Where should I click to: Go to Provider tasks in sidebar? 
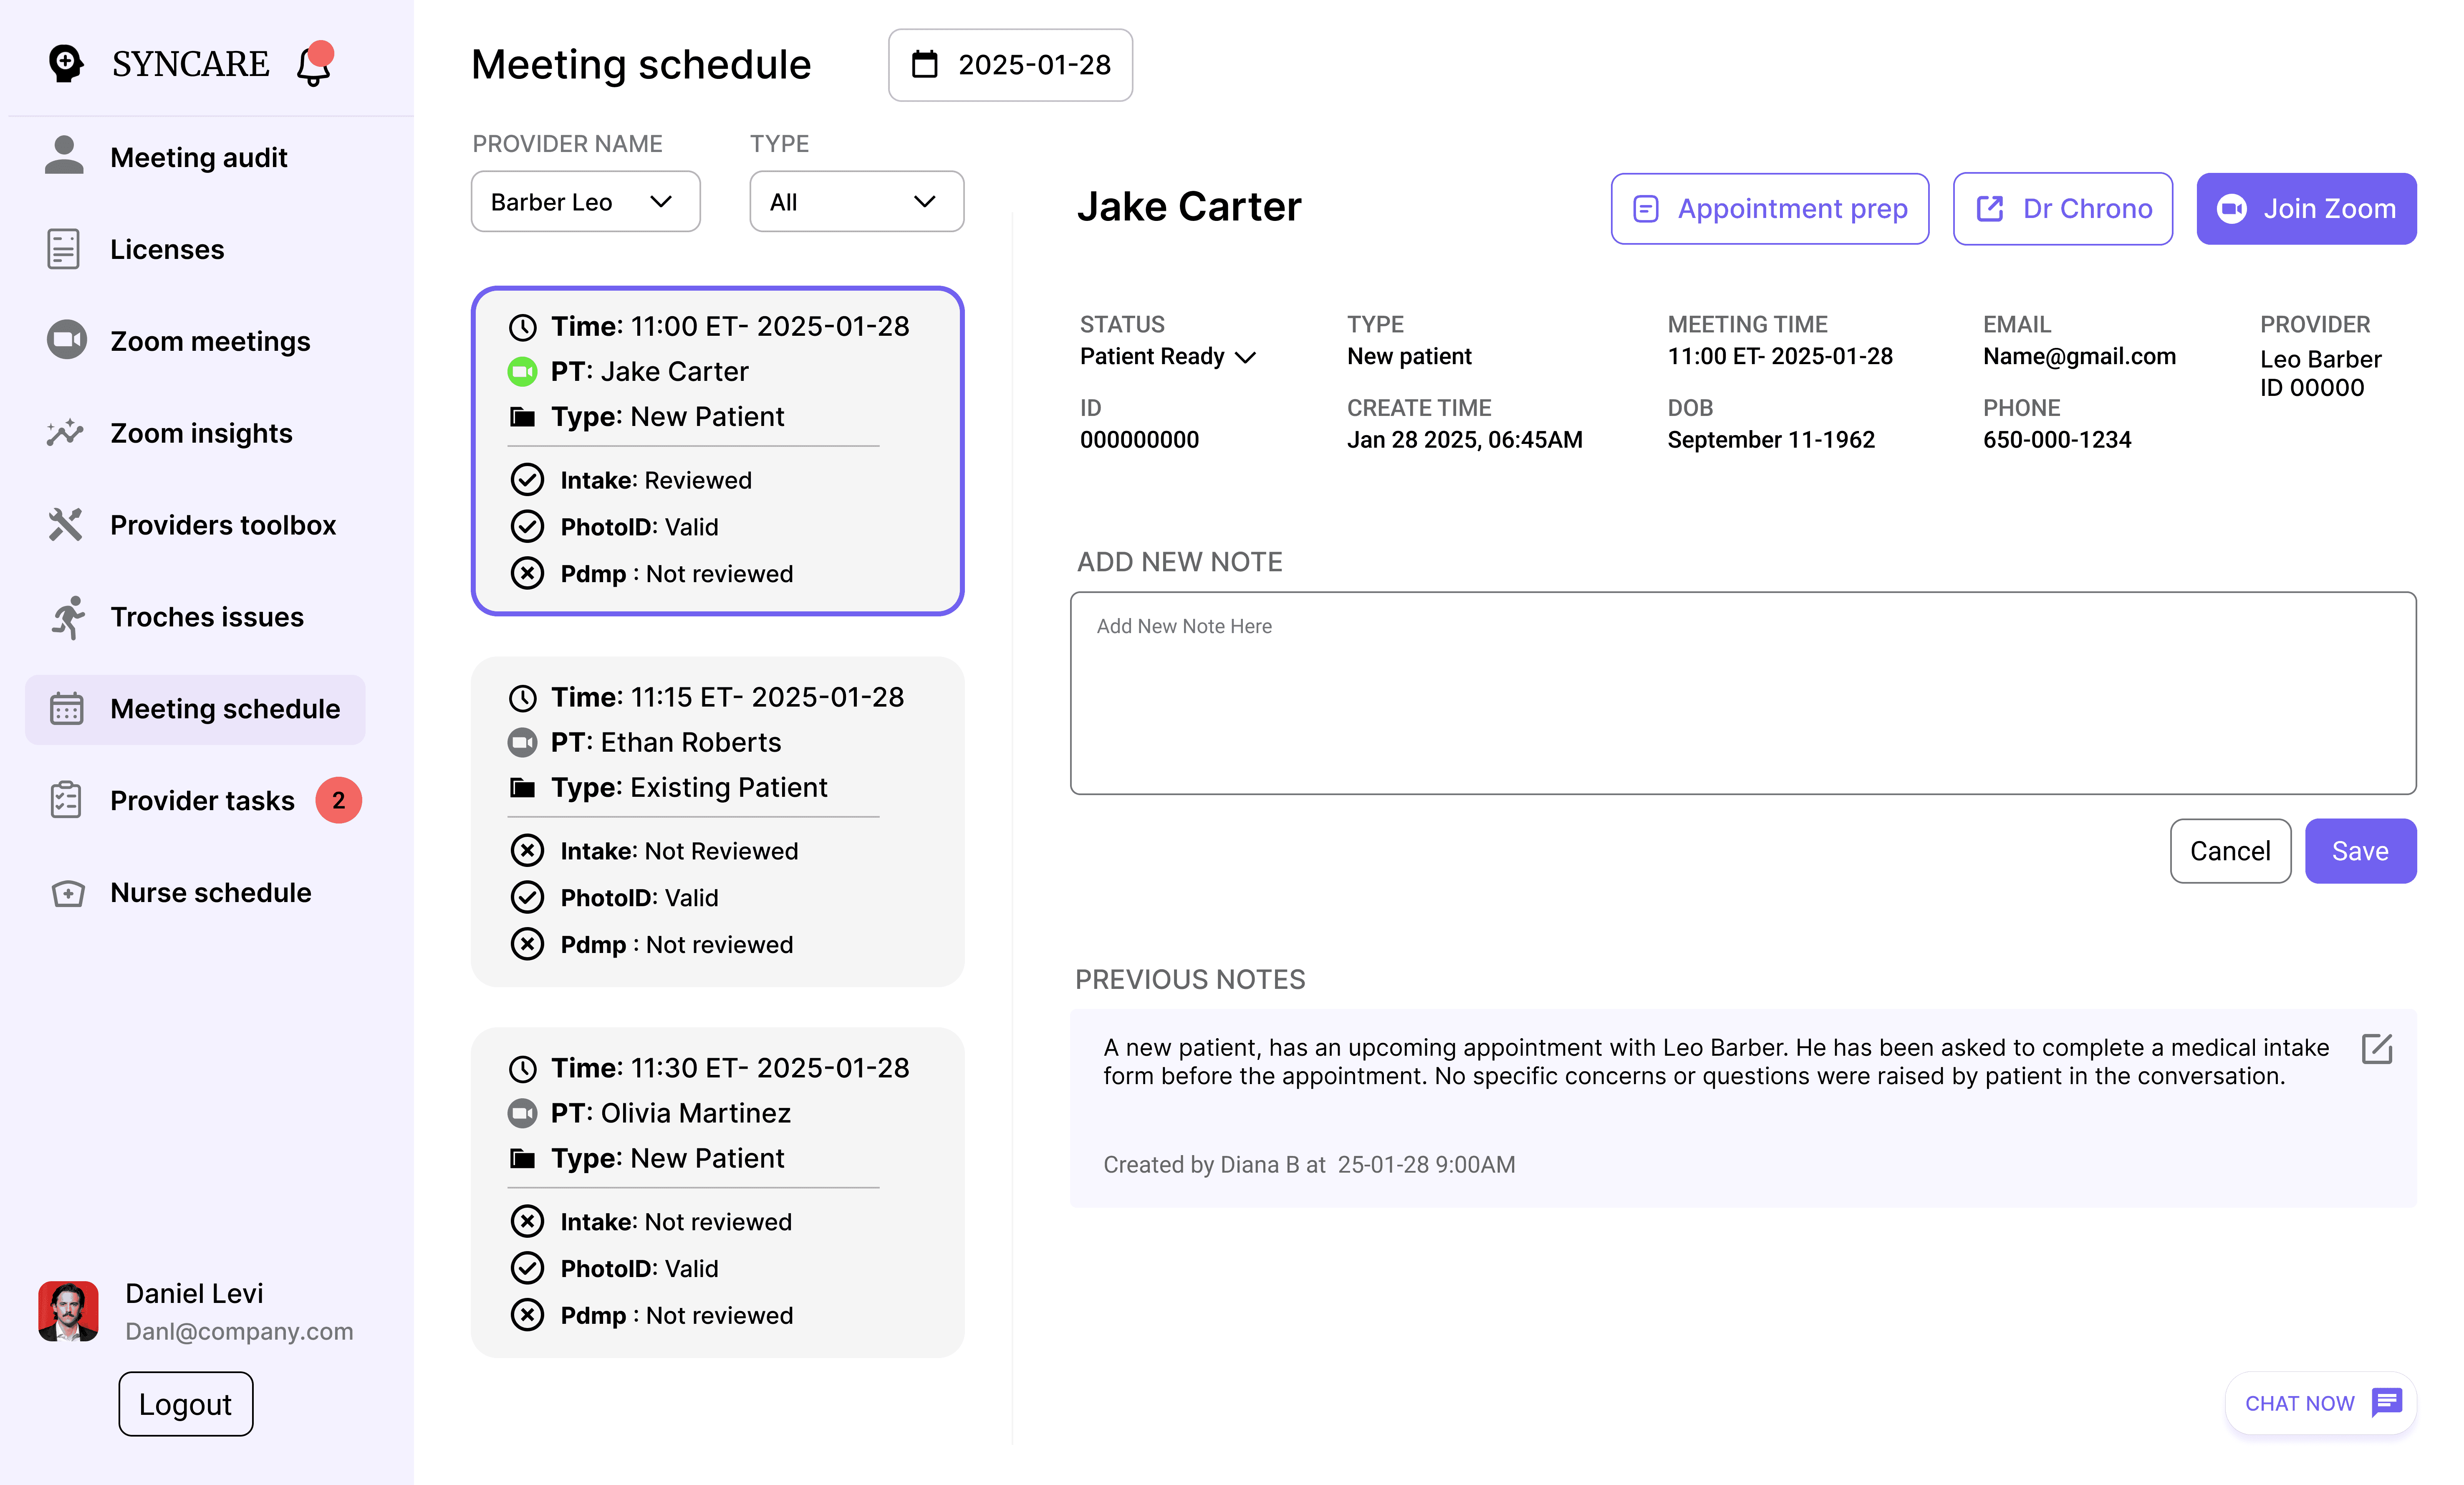pyautogui.click(x=202, y=801)
